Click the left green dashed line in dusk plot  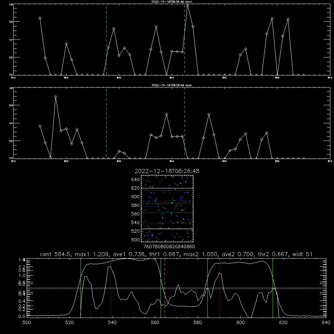coord(106,123)
